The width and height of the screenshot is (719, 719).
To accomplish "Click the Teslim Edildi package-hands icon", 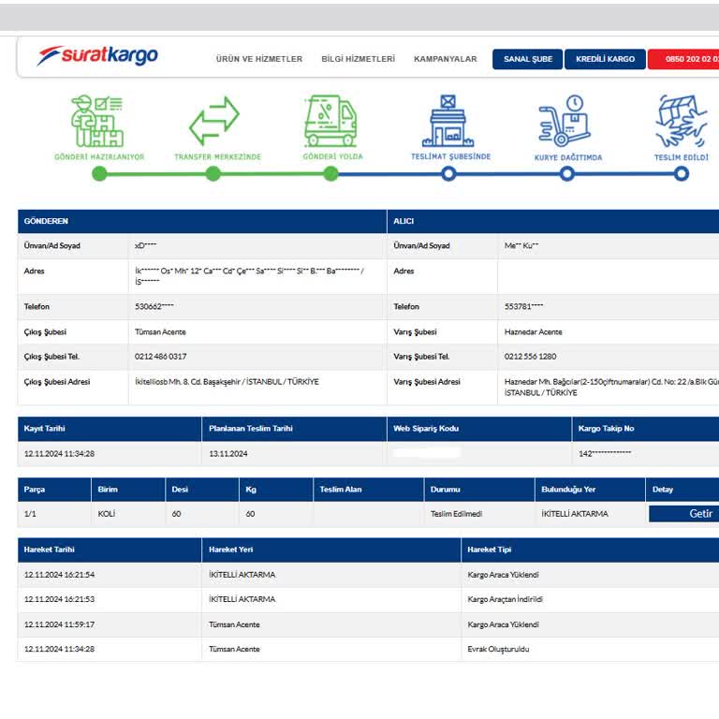I will click(x=681, y=121).
